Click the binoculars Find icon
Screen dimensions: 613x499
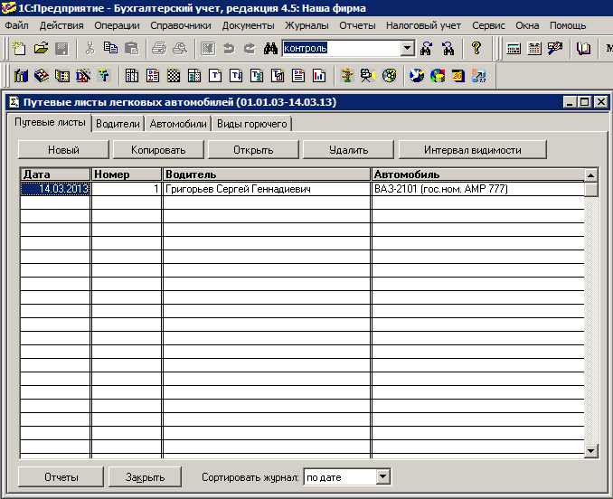(270, 49)
